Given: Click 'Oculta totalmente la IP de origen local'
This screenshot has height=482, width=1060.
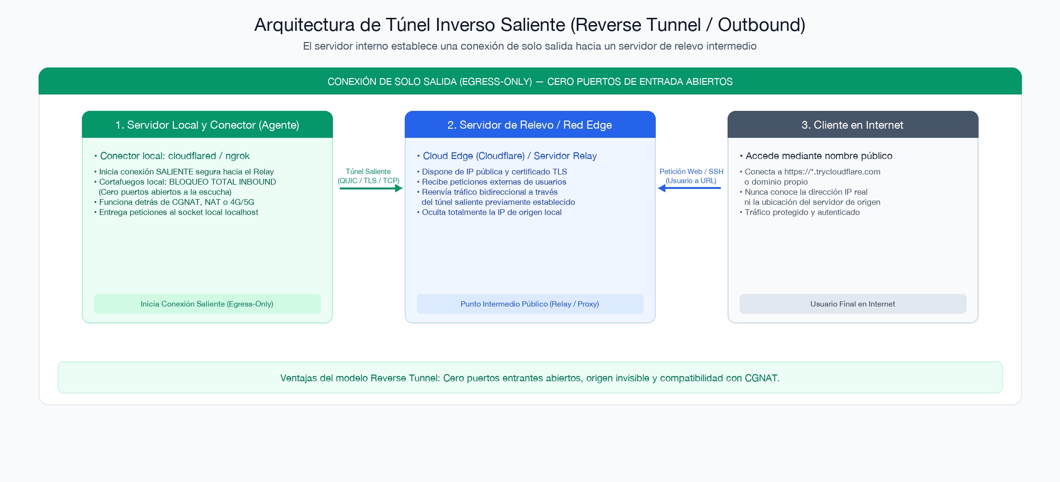Looking at the screenshot, I should [x=489, y=212].
